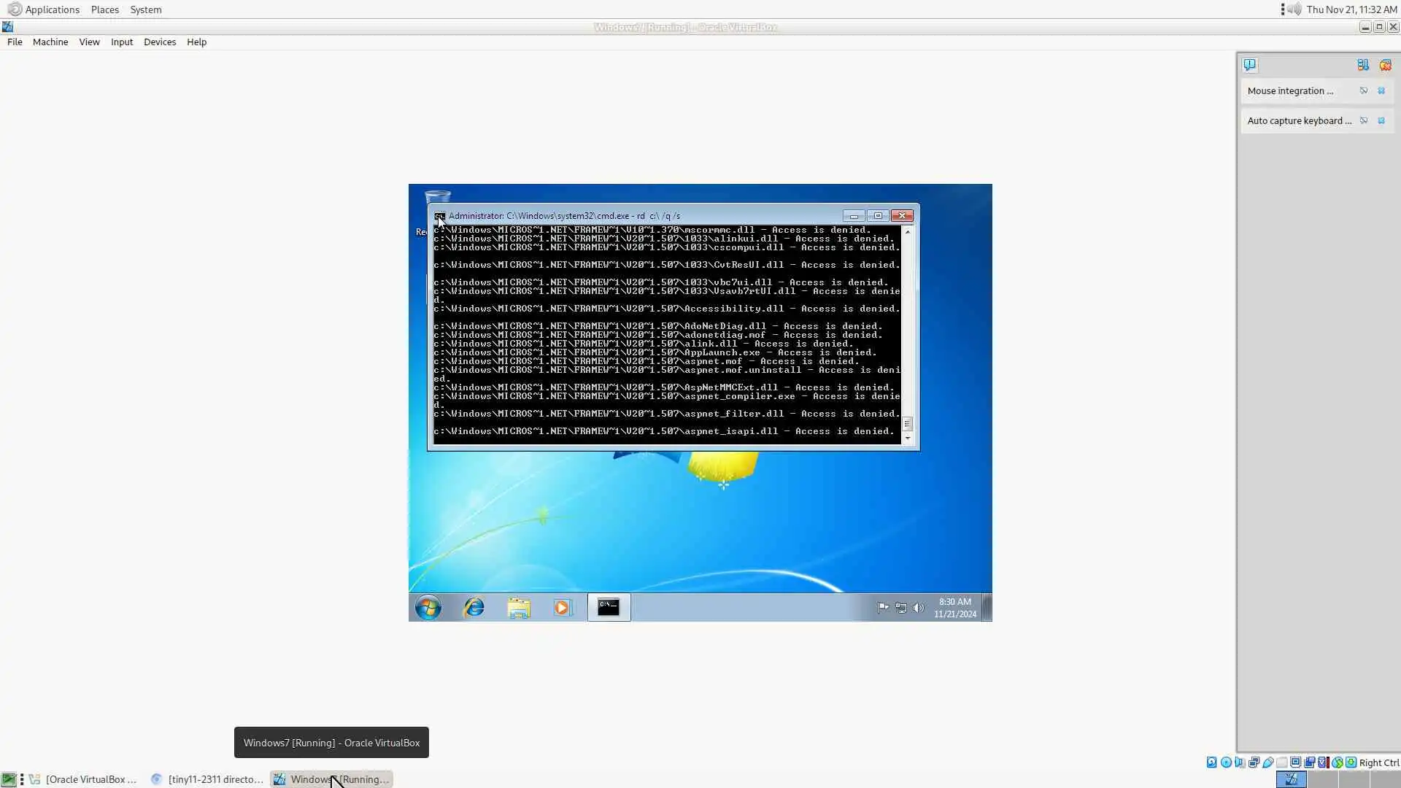Toggle the notification center panel icon
1401x788 pixels.
tap(1250, 65)
